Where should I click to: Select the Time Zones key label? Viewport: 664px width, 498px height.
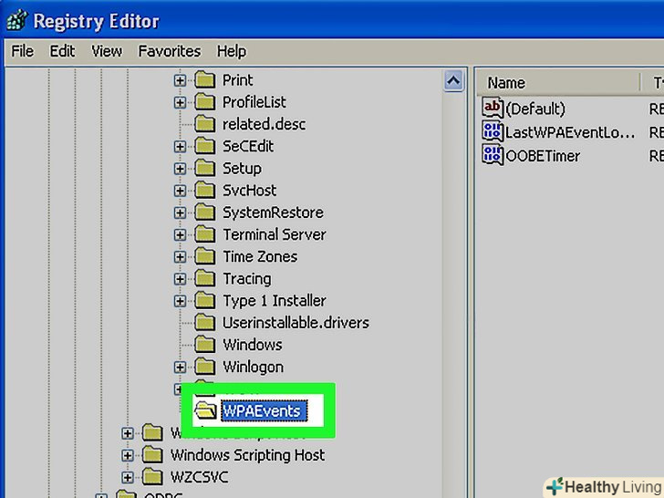(x=260, y=256)
